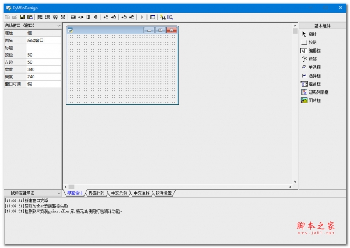This screenshot has height=248, width=350.
Task: Click the horizontal center spacing icon
Action: click(x=81, y=17)
